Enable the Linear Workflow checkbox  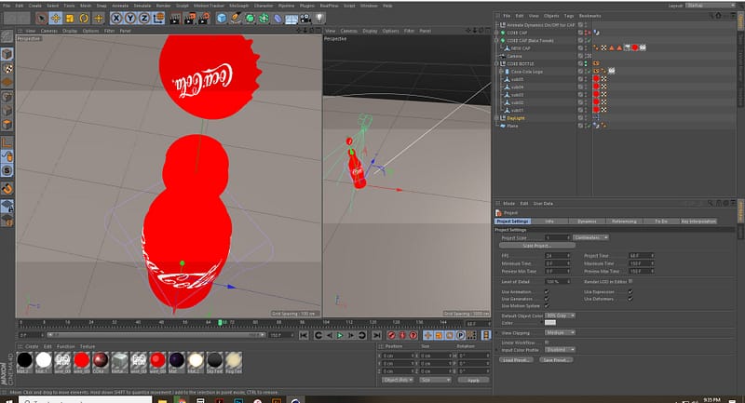coord(547,343)
